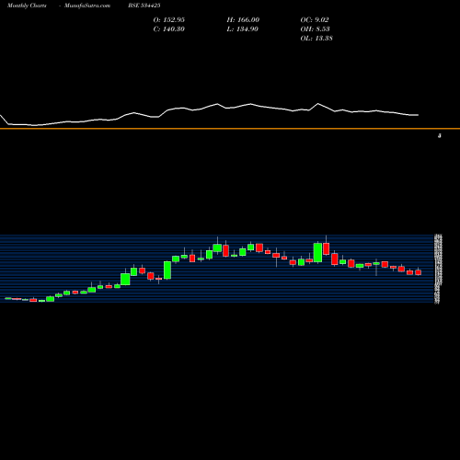Click the 'Monthly Charts' title text

tap(27, 6)
